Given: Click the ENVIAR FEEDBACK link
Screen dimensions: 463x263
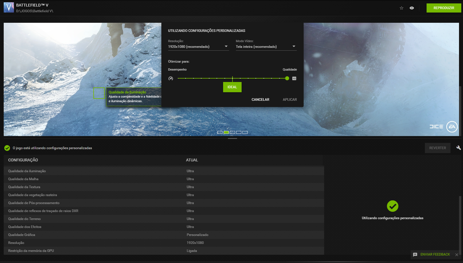Looking at the screenshot, I should [x=435, y=254].
